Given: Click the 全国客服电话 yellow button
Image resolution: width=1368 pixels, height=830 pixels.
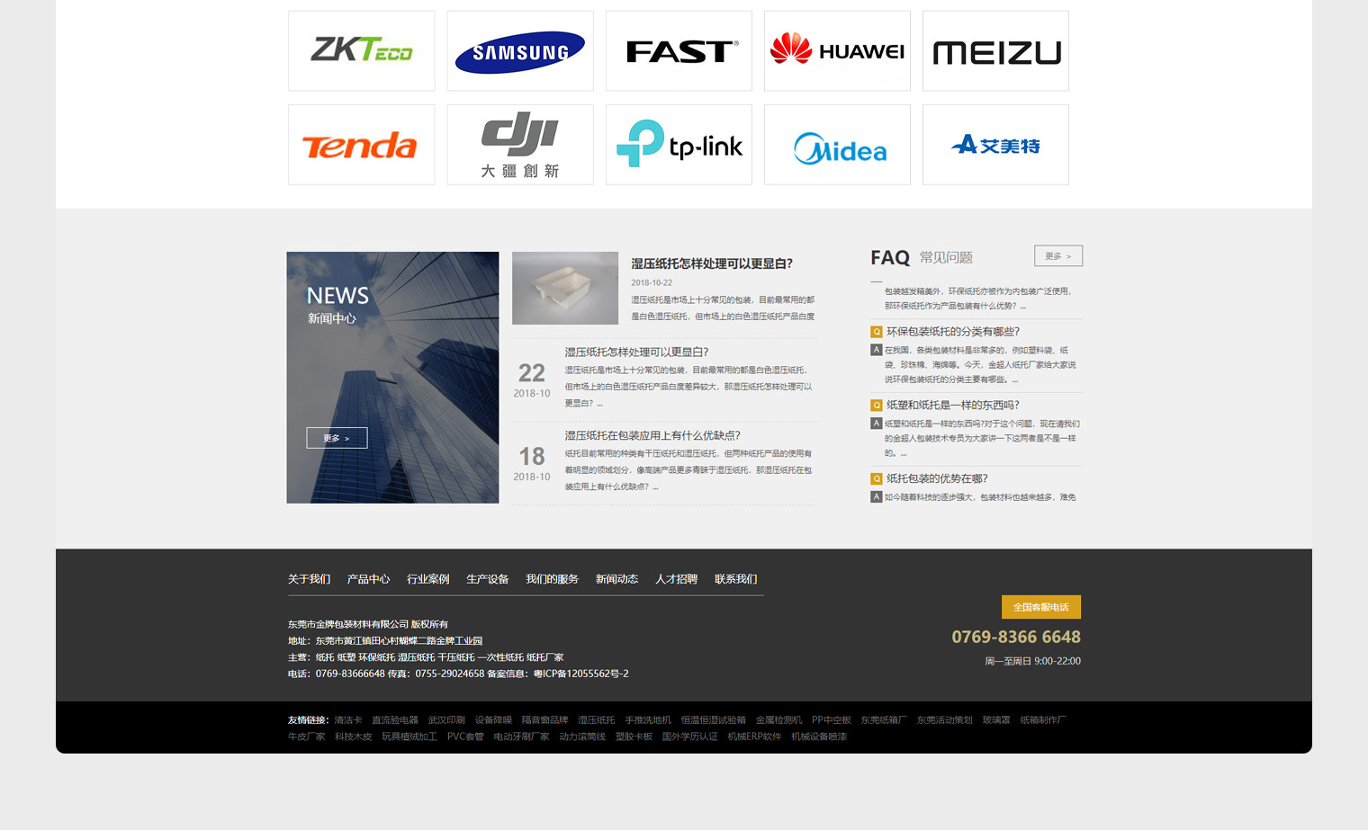Looking at the screenshot, I should [1040, 607].
